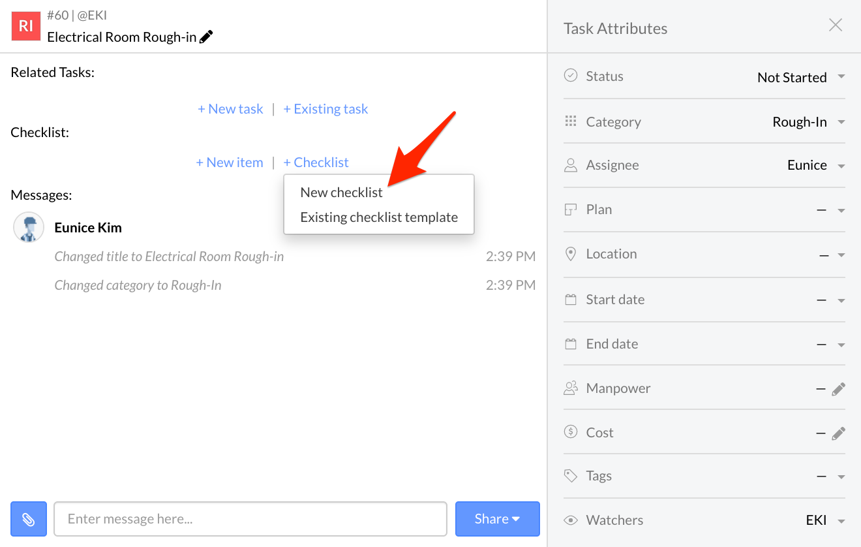Image resolution: width=861 pixels, height=547 pixels.
Task: Click the Location pin icon
Action: coord(571,254)
